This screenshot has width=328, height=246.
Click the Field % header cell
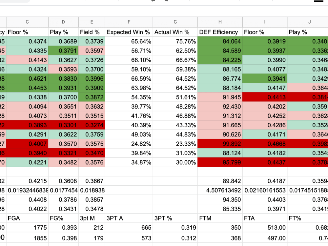[92, 32]
